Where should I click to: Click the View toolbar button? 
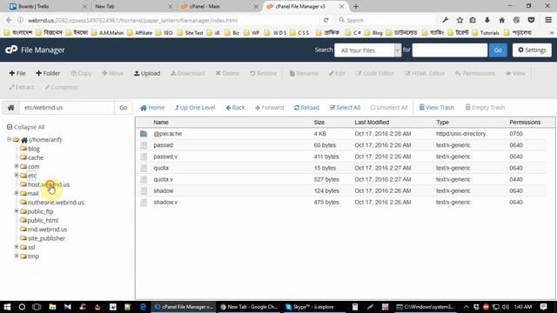pos(515,73)
